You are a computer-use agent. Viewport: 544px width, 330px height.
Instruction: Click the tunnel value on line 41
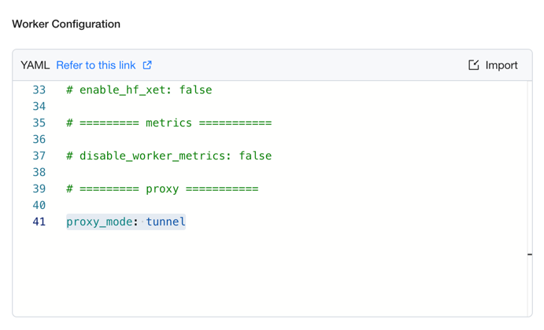tap(165, 222)
